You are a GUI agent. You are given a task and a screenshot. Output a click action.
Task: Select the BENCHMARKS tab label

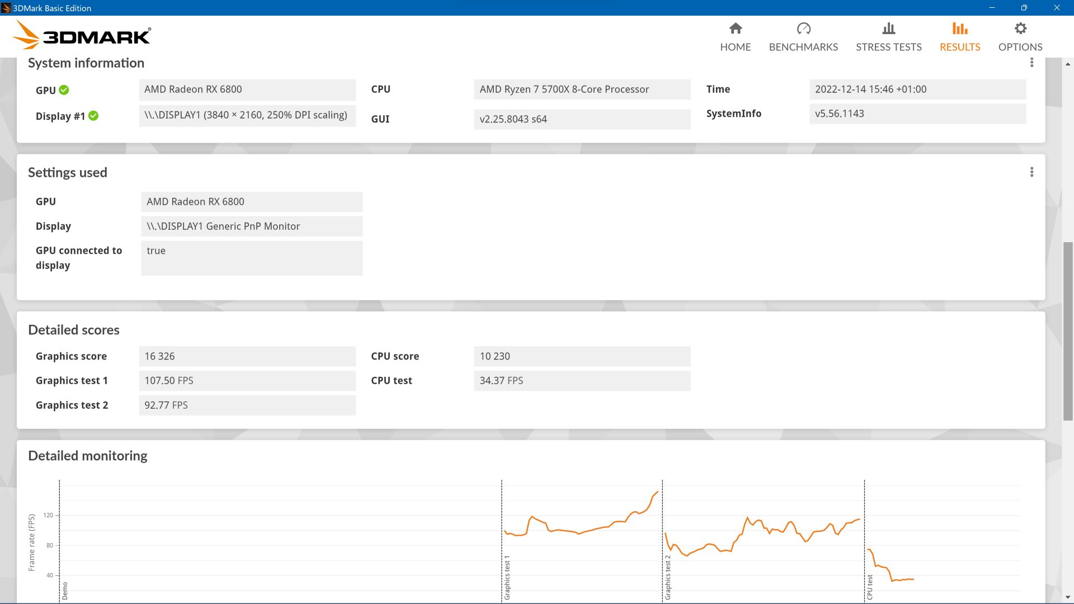click(x=803, y=47)
